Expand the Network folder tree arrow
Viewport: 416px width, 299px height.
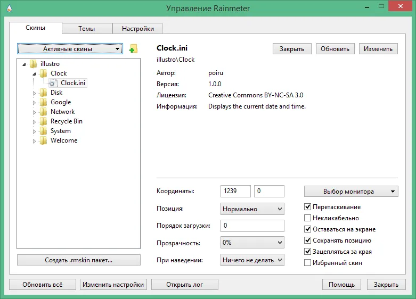click(x=34, y=112)
